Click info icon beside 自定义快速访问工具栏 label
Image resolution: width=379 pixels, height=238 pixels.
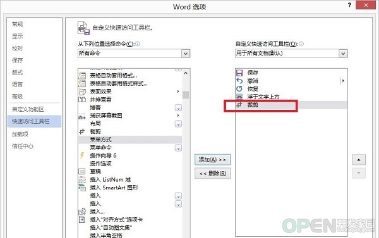pyautogui.click(x=301, y=44)
